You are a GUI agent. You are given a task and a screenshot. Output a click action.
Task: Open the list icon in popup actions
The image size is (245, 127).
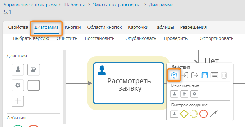coord(214,75)
